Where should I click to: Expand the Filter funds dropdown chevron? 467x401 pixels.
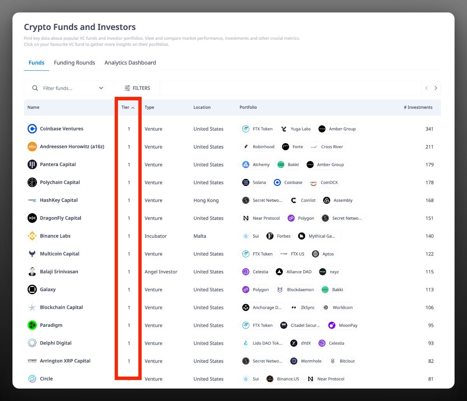101,88
